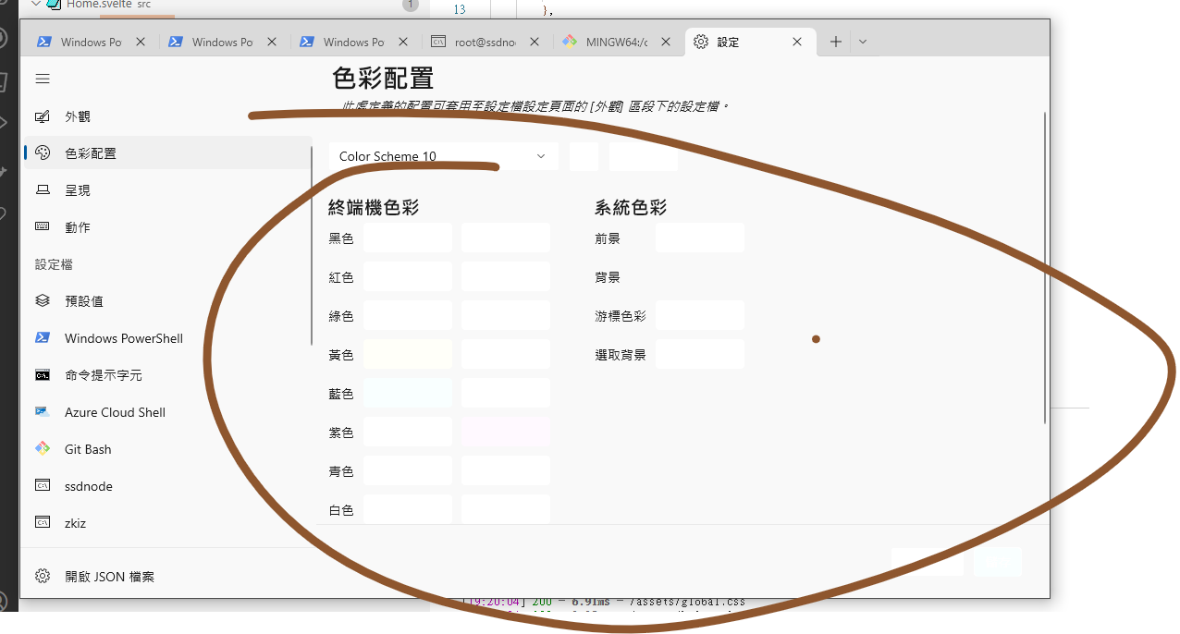Click the 背景 label under 系統色彩

coord(608,277)
